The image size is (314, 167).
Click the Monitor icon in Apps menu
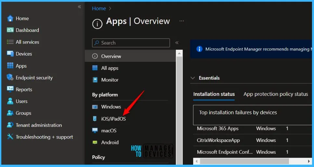[95, 80]
